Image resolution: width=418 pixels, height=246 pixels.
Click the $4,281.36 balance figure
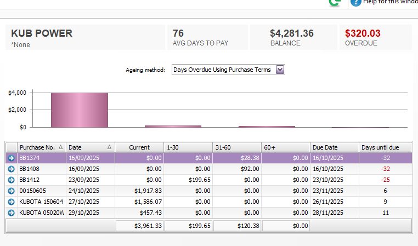click(x=291, y=33)
